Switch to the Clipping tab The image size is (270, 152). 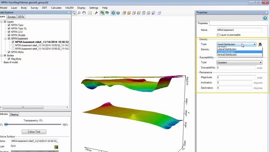[x=14, y=114]
